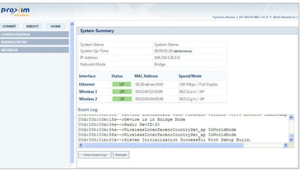Click IP address value 169.254.128.132
The image size is (300, 171).
pos(167,58)
